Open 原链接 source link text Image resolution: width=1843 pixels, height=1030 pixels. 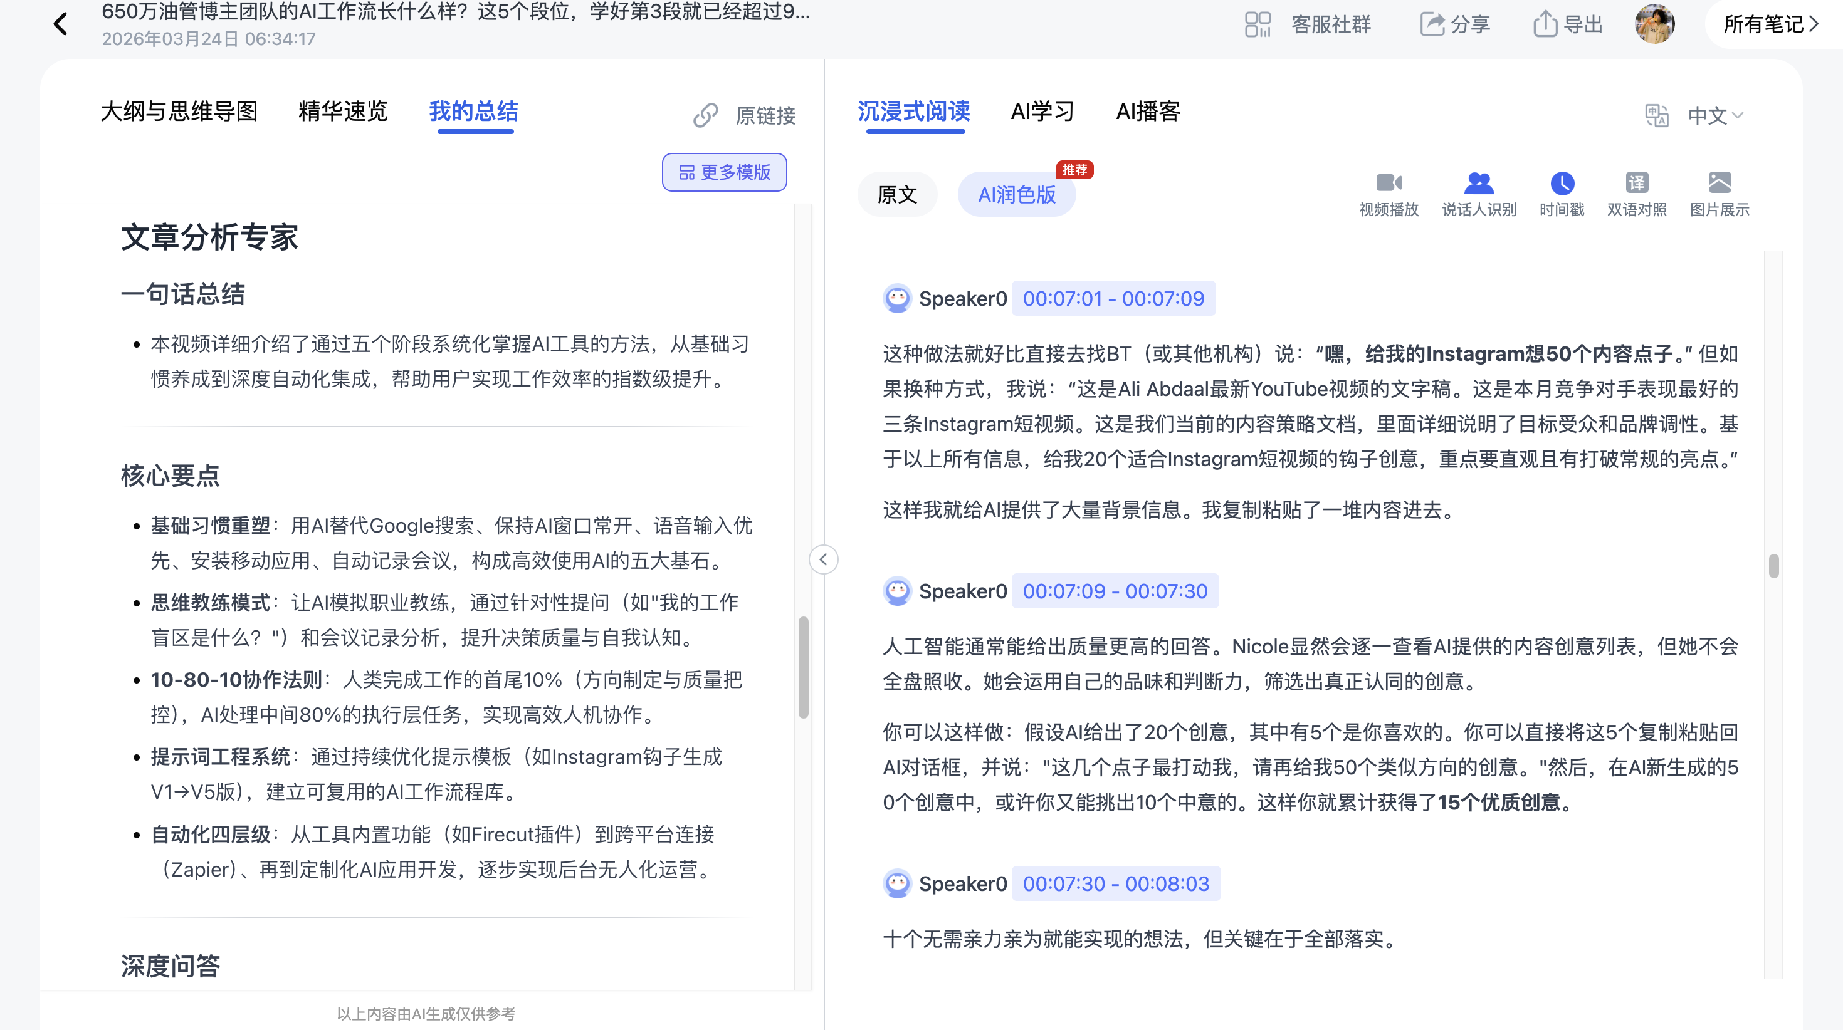765,115
